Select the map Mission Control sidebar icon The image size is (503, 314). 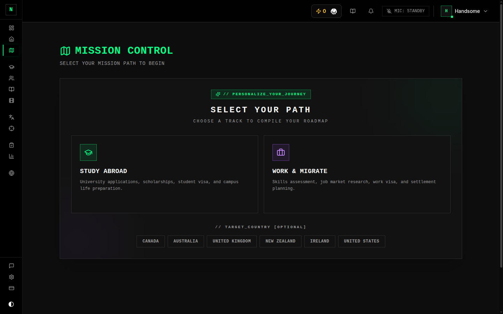pyautogui.click(x=12, y=50)
